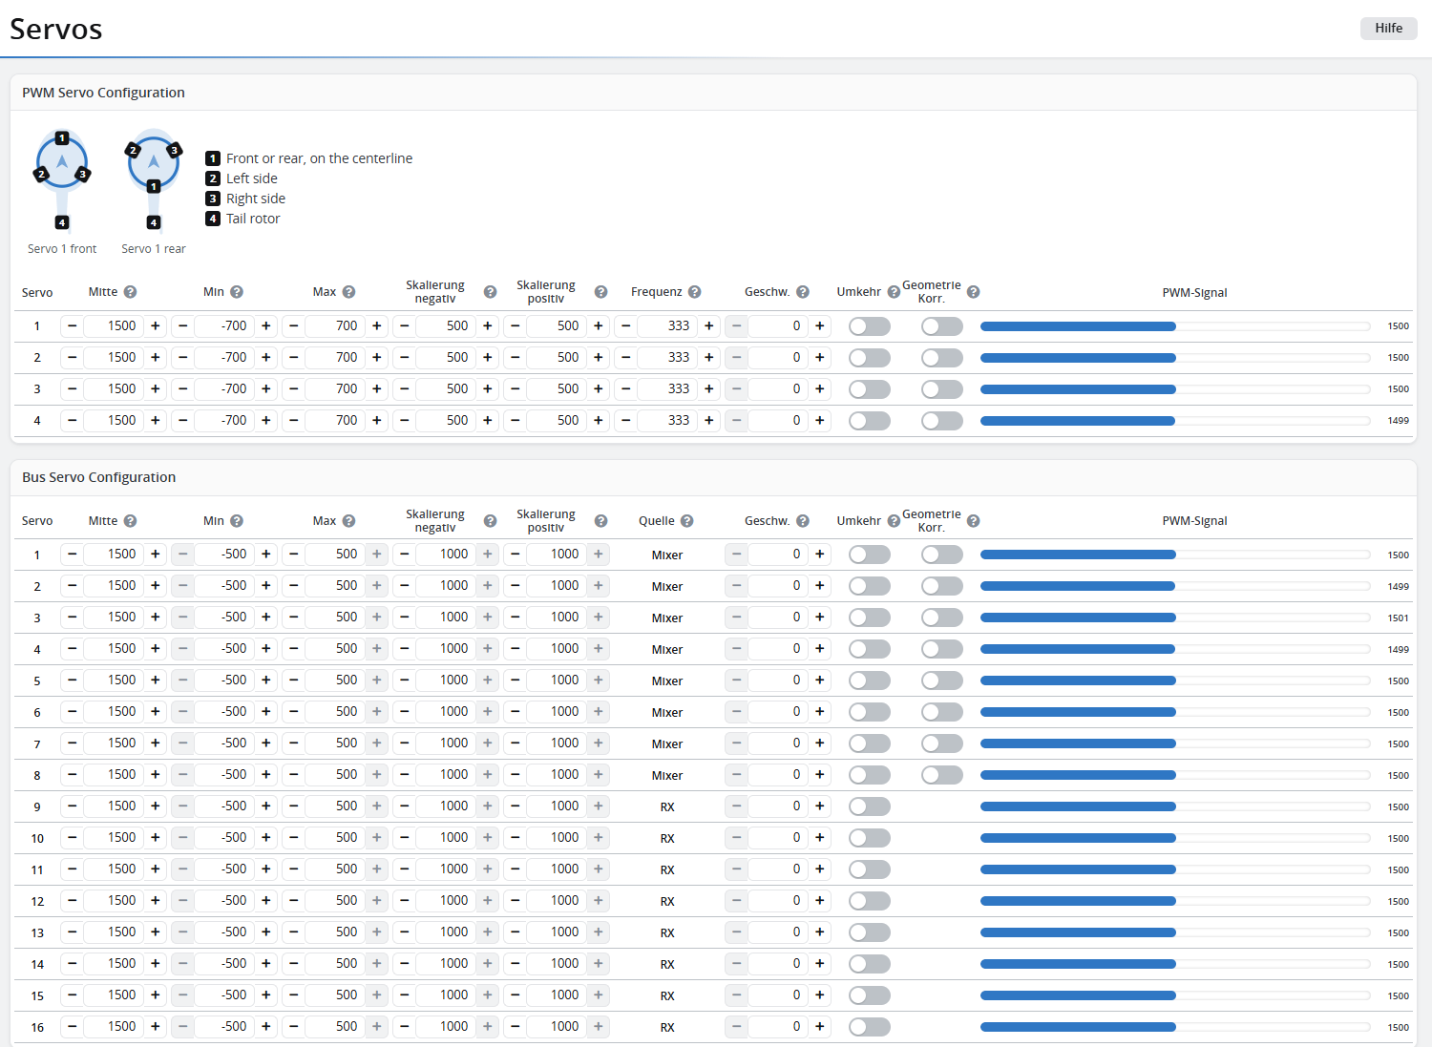Viewport: 1432px width, 1047px height.
Task: Decrease Skalierung negativ for PWM servo 1
Action: [x=404, y=326]
